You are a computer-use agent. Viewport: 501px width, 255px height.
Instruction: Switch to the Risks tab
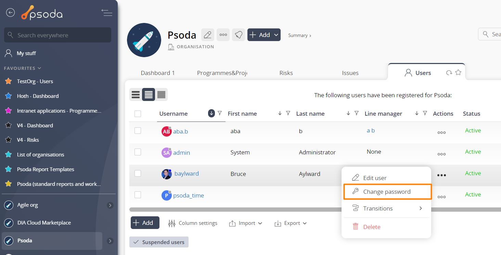point(286,73)
